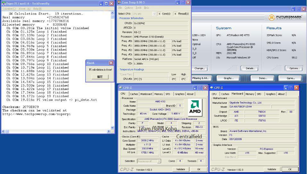Switch to the Caches tab in left CPU-Z
Viewport: 307px width, 174px height.
(x=134, y=94)
